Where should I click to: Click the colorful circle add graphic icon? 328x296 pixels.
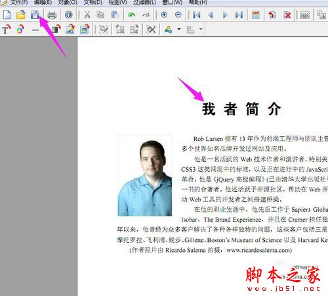click(x=20, y=29)
